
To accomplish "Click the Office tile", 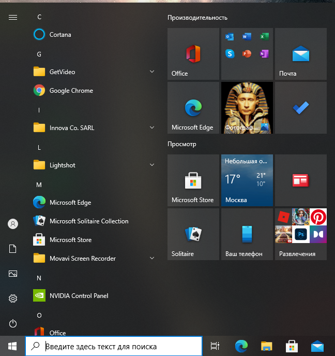I will [x=193, y=54].
